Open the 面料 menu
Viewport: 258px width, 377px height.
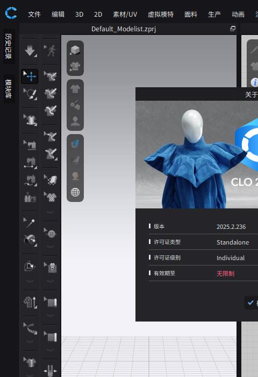point(191,15)
